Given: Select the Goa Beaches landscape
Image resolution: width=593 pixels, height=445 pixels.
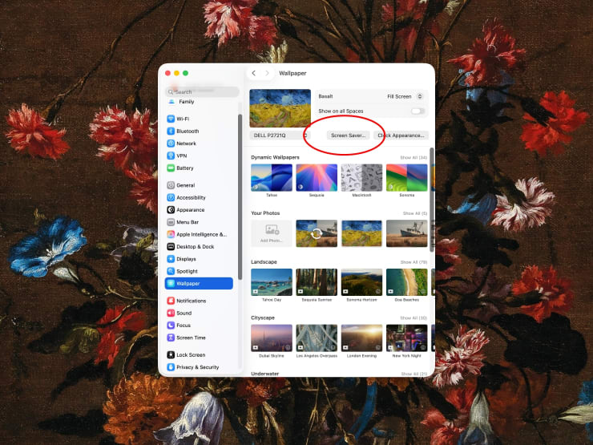Looking at the screenshot, I should [x=406, y=282].
